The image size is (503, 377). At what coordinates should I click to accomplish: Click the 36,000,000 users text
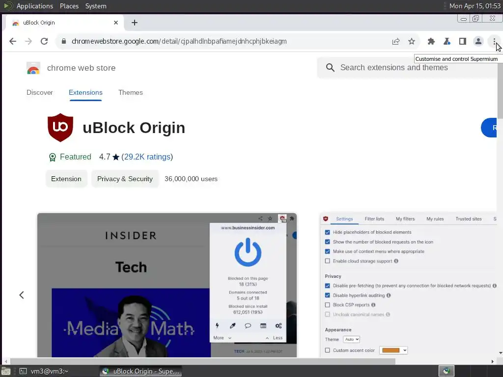pyautogui.click(x=191, y=179)
